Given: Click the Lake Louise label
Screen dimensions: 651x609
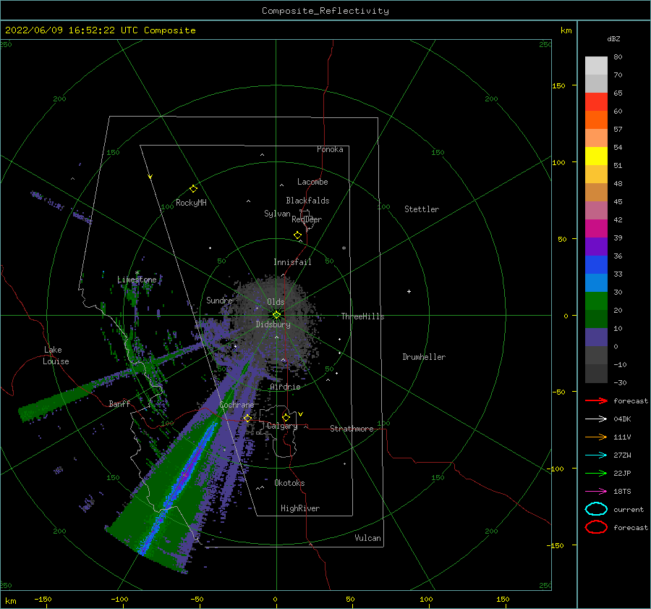Looking at the screenshot, I should [x=56, y=356].
